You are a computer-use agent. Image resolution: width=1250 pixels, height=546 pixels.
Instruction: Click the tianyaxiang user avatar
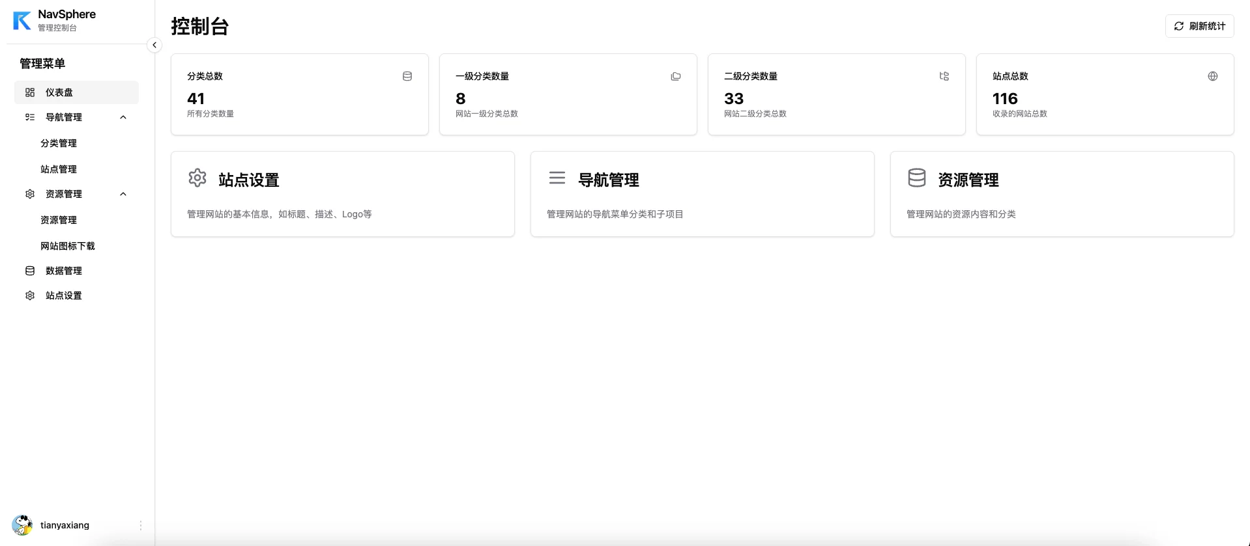22,525
